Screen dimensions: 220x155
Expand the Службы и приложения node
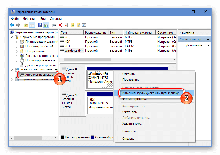click(x=12, y=79)
